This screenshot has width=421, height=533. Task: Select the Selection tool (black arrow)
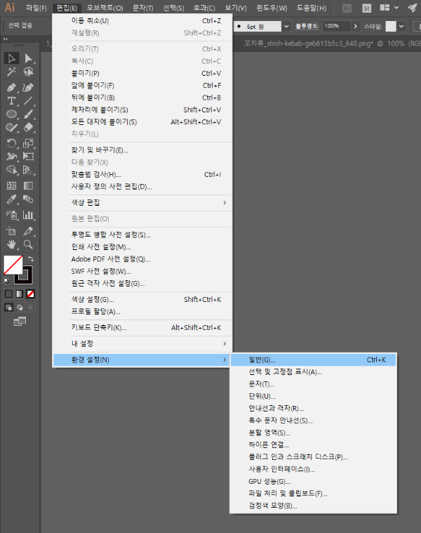coord(11,58)
